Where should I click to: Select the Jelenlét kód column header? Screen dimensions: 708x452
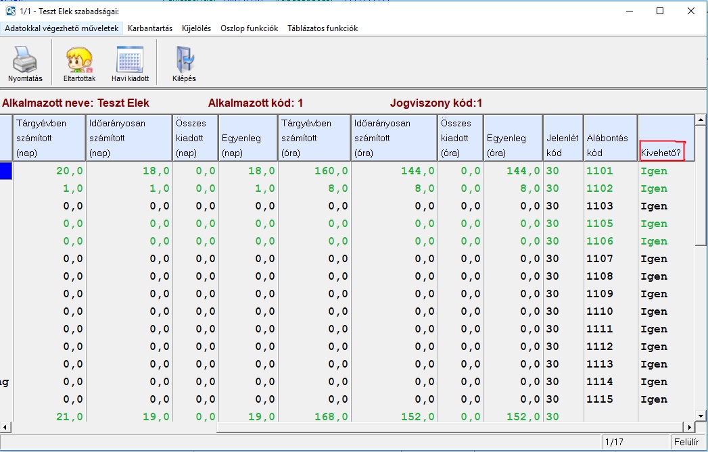[563, 138]
